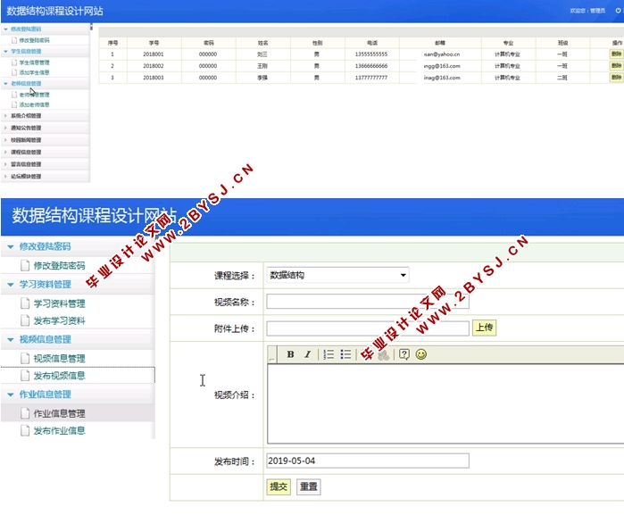Click the 电话 column header

372,43
